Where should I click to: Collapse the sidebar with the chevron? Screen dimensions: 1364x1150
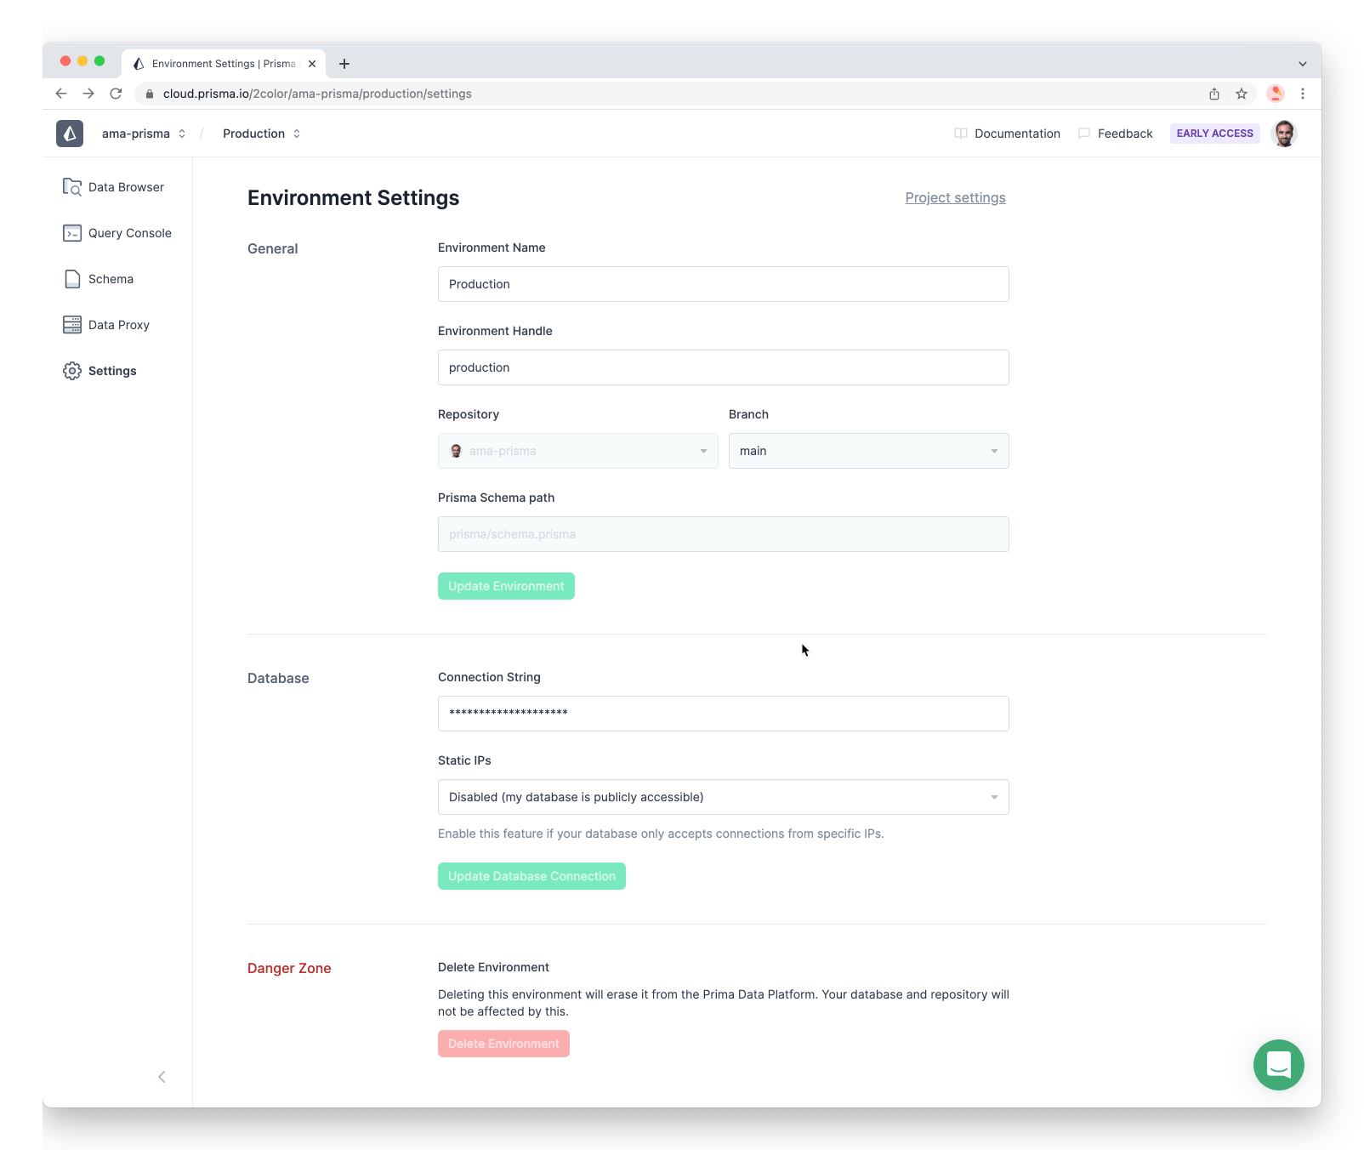click(x=162, y=1076)
